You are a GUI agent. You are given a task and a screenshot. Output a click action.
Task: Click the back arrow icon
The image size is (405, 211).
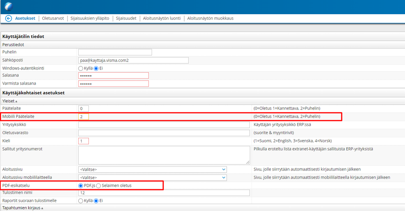pyautogui.click(x=9, y=19)
